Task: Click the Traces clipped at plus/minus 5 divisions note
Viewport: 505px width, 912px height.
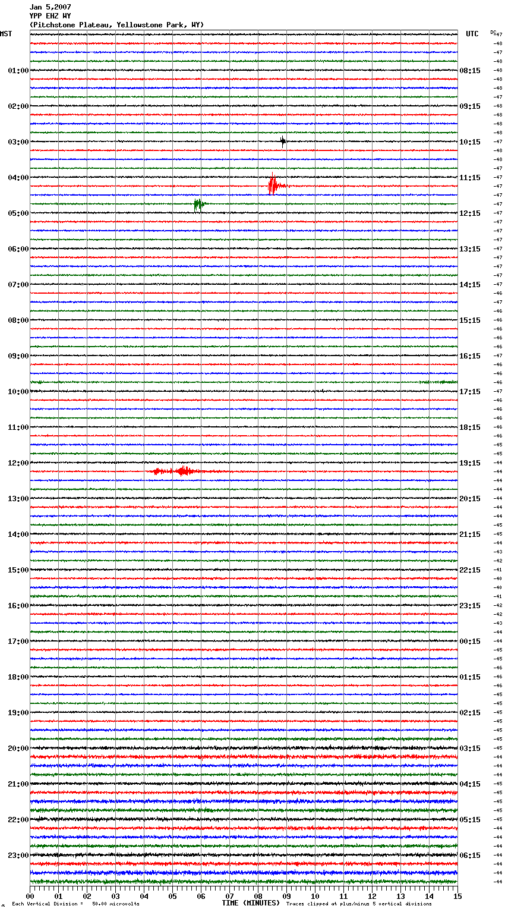Action: [359, 904]
